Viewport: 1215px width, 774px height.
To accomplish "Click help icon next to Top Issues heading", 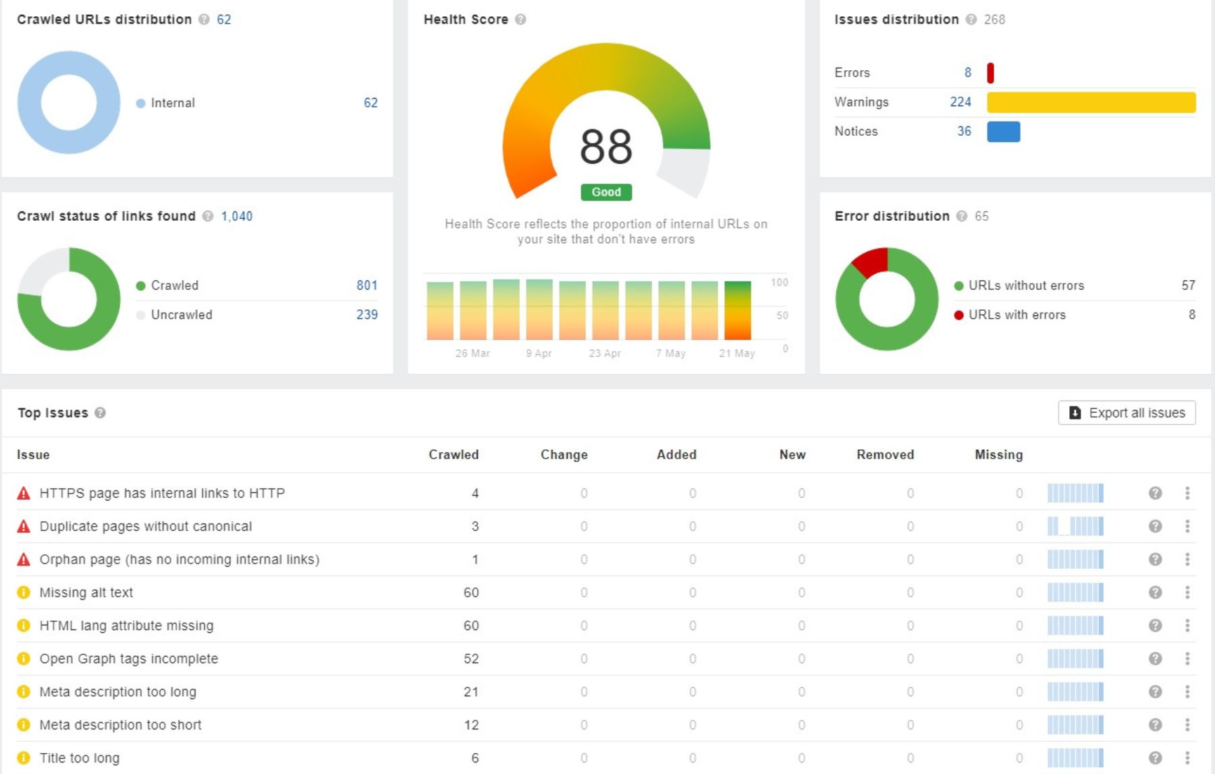I will tap(100, 413).
